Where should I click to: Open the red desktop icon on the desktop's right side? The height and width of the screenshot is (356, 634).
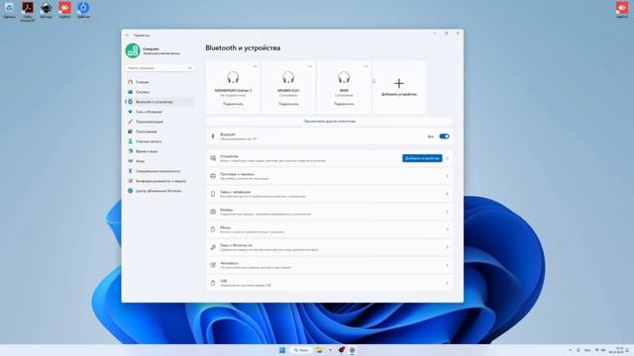click(x=622, y=10)
